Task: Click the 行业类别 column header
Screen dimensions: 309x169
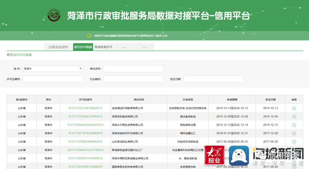Action: pos(188,100)
